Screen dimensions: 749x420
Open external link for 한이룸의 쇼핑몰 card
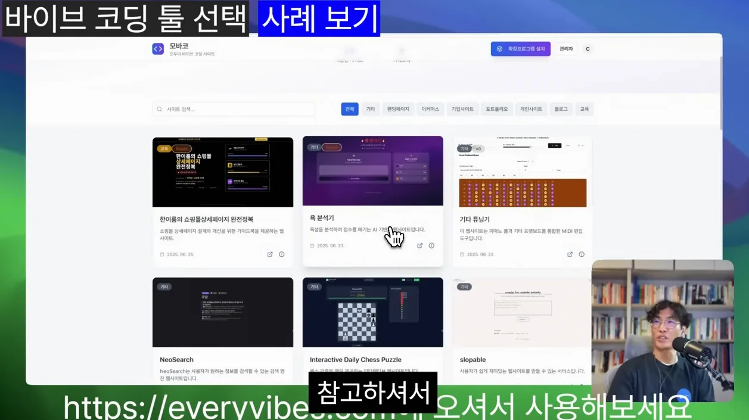coord(270,254)
